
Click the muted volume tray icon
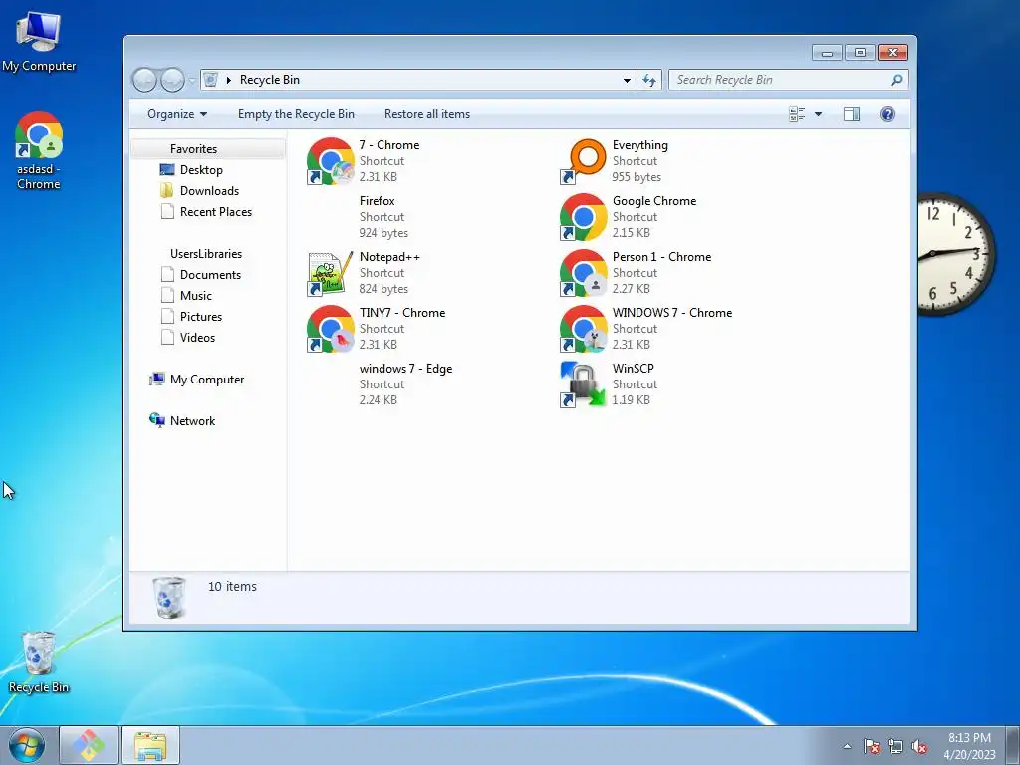point(919,746)
